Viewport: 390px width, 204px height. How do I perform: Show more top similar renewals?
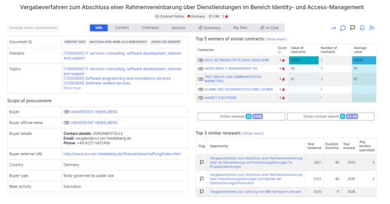(253, 134)
